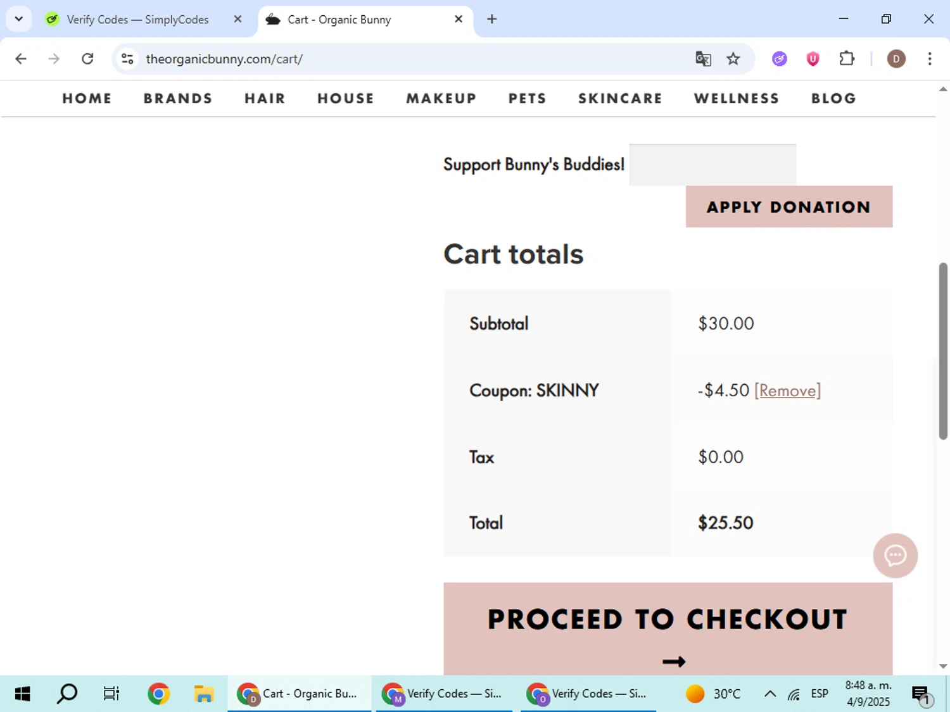Open the chat bubble widget
The height and width of the screenshot is (712, 950).
[x=895, y=556]
